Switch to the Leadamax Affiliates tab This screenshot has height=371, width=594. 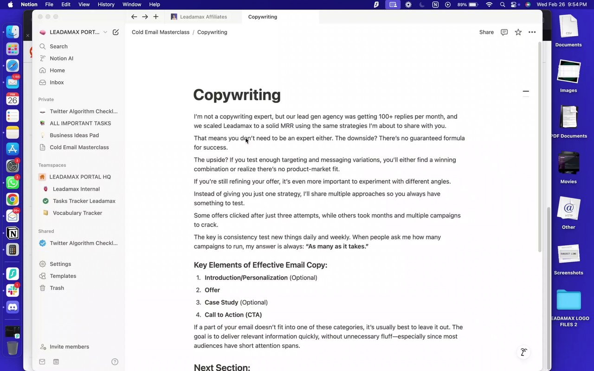[x=203, y=17]
